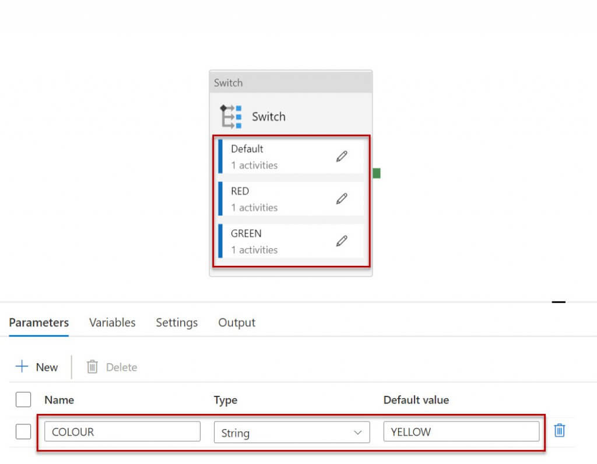Toggle the select-all parameters checkbox
This screenshot has width=597, height=464.
(23, 400)
